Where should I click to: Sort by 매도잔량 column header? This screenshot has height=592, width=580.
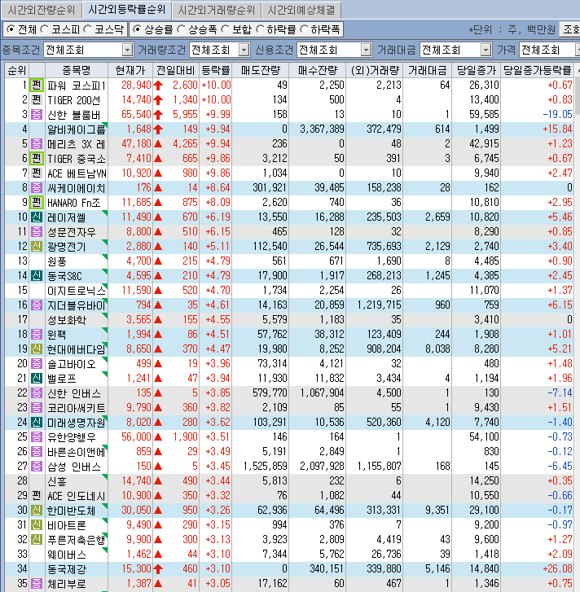pos(261,70)
